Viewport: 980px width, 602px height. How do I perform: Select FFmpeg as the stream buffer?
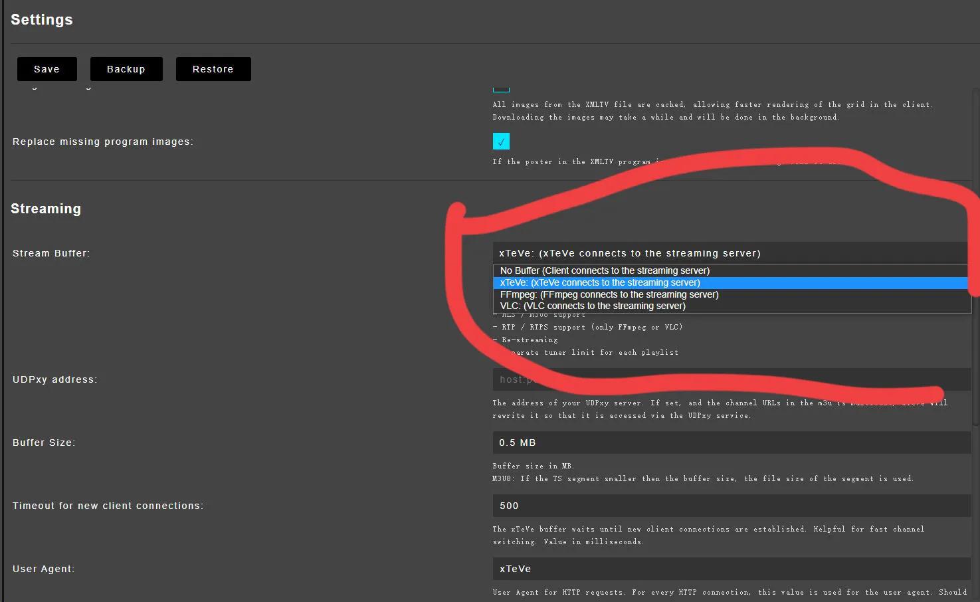(x=609, y=295)
